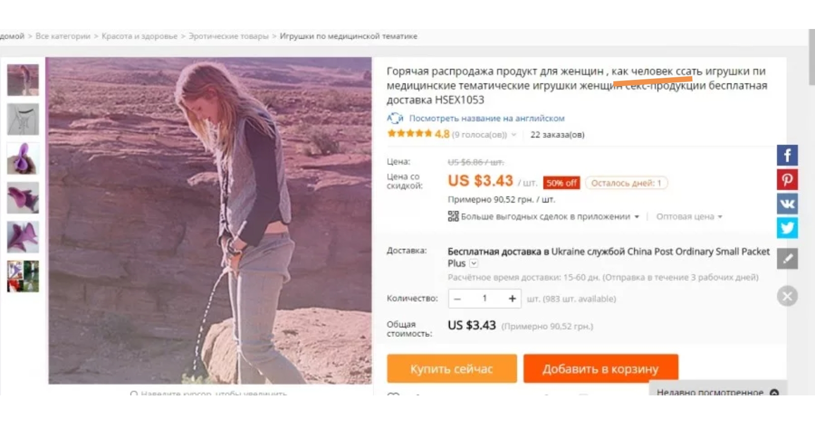Click the pencil edit icon
Viewport: 815px width, 431px height.
787,258
